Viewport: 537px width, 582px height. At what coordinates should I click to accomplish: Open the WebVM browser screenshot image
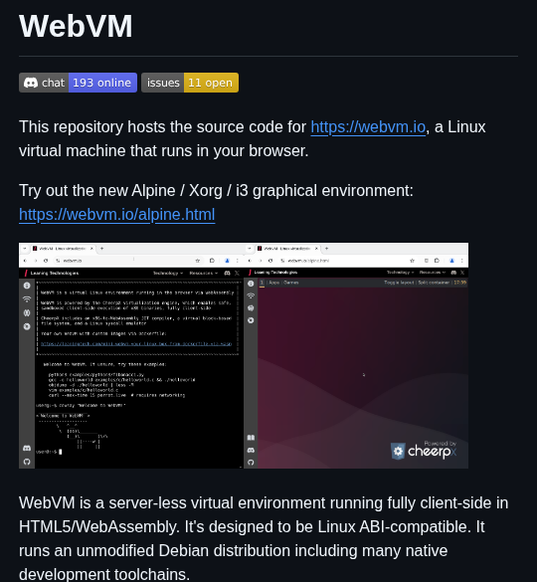pos(244,355)
